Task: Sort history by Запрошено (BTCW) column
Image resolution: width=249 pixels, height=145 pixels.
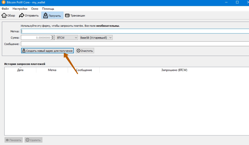Action: click(174, 70)
